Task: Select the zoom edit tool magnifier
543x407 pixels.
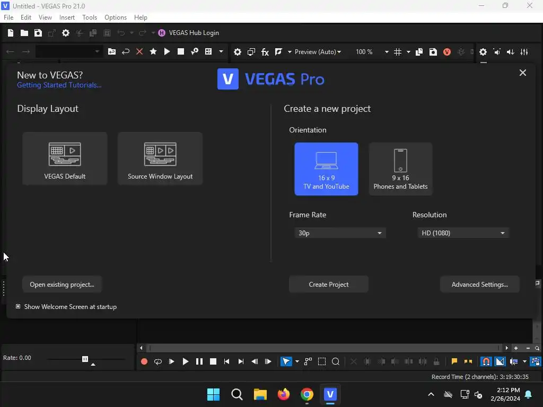Action: pyautogui.click(x=336, y=361)
